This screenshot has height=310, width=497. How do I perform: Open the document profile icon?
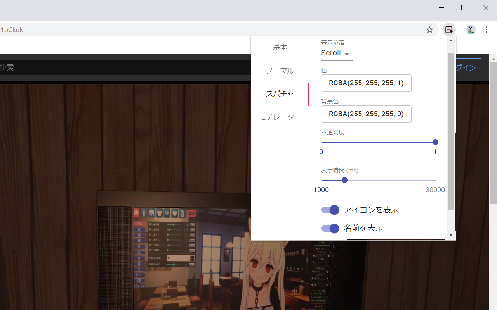[x=182, y=213]
